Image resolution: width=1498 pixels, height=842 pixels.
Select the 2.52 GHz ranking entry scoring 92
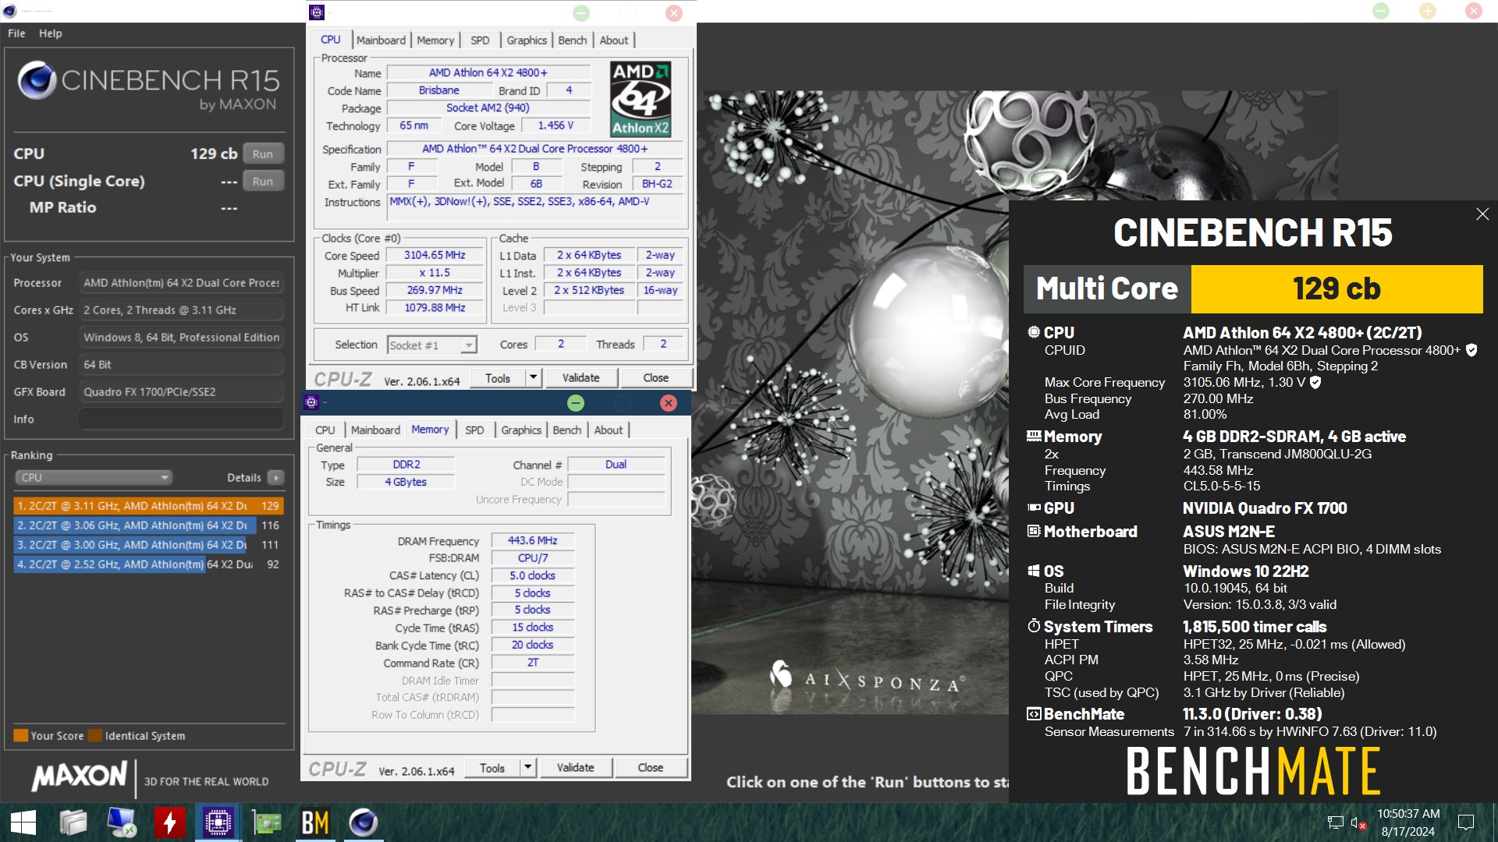point(148,564)
